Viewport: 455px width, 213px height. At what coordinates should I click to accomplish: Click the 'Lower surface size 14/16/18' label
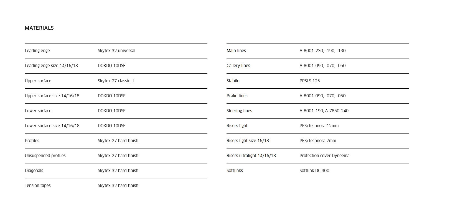click(x=52, y=126)
